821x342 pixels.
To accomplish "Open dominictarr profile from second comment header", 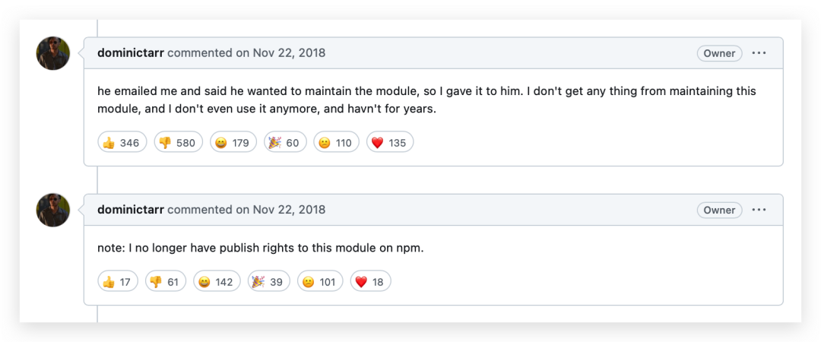I will pyautogui.click(x=131, y=210).
